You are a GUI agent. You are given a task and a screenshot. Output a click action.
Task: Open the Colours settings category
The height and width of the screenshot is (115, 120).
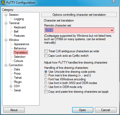coord(18,61)
